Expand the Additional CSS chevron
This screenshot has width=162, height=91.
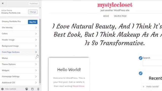pyautogui.click(x=36, y=83)
